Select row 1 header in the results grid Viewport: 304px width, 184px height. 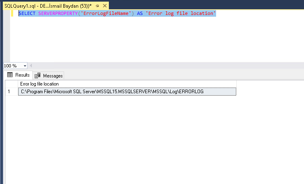click(x=12, y=92)
